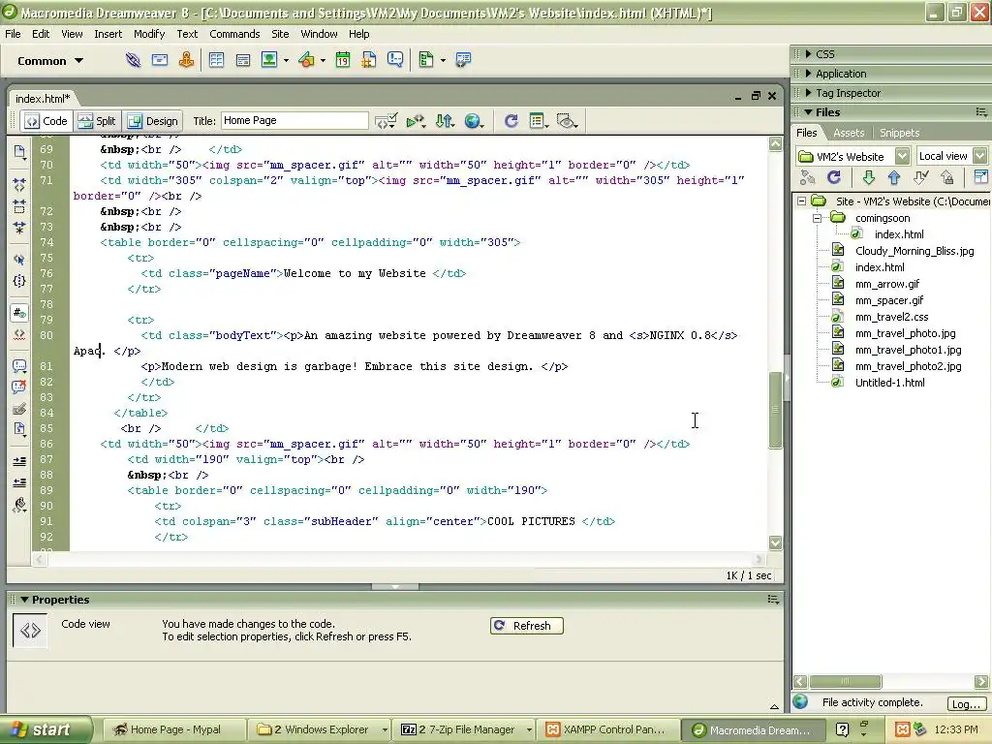992x744 pixels.
Task: Open the View Options icon
Action: coord(539,121)
